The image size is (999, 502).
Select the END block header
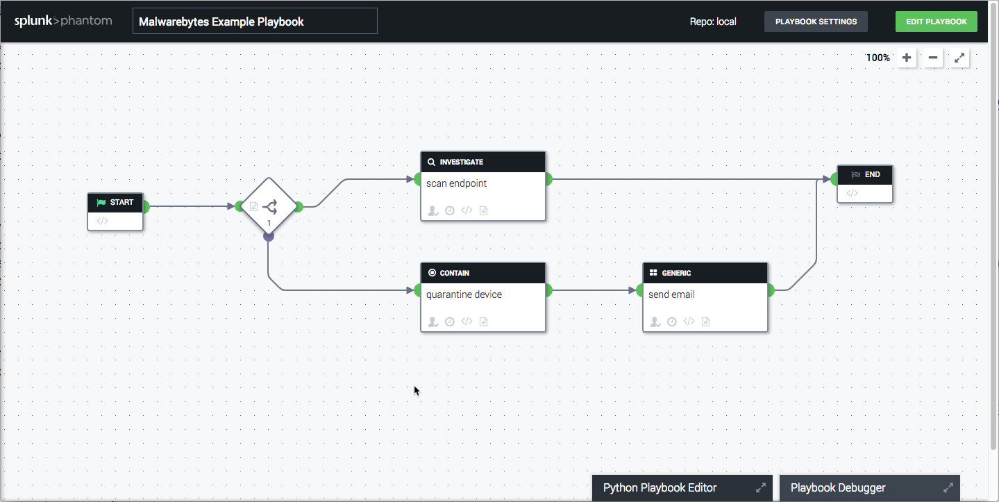pos(865,175)
